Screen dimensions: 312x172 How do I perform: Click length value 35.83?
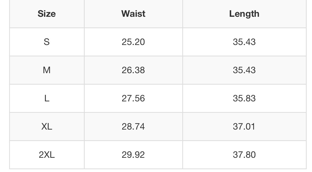(244, 98)
